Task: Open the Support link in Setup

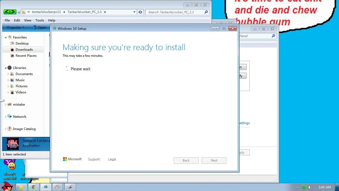Action: point(94,159)
